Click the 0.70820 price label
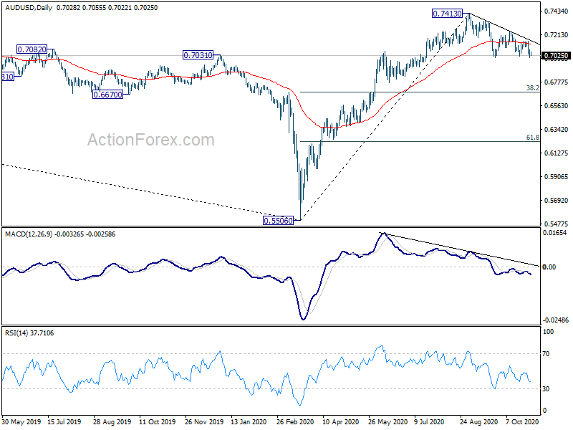573x430 pixels. (x=31, y=49)
